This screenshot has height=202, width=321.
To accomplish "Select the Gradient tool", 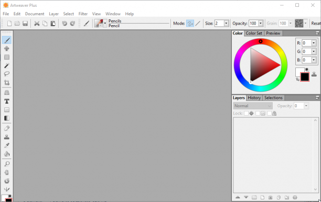I will click(7, 118).
